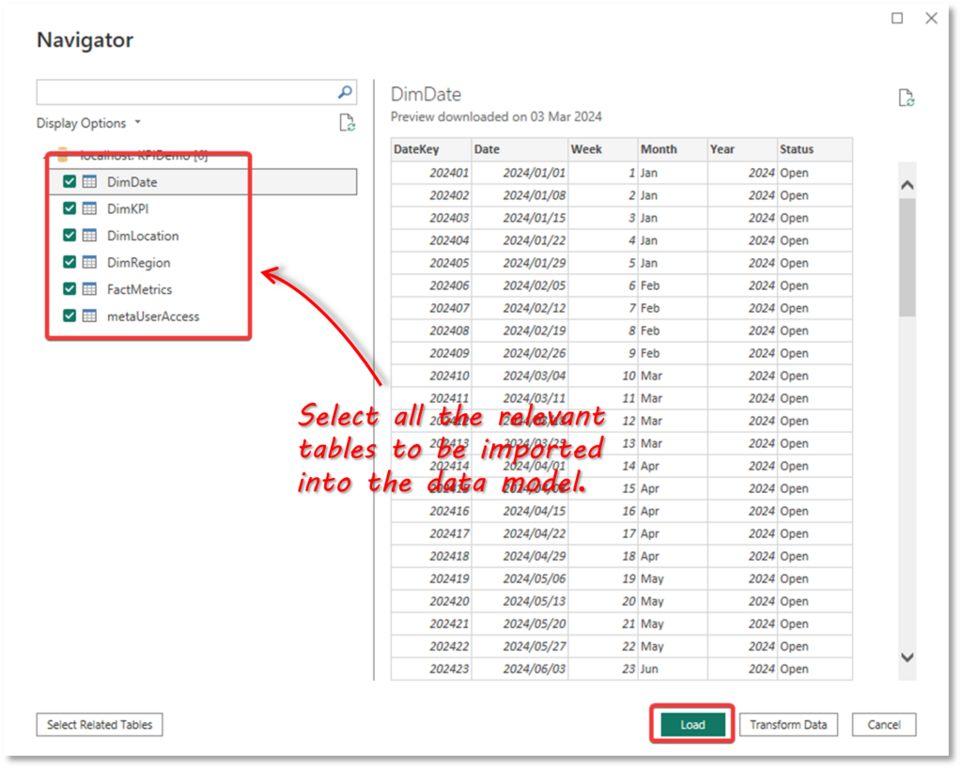Click the refresh preview icon near DimDate header

pyautogui.click(x=906, y=97)
